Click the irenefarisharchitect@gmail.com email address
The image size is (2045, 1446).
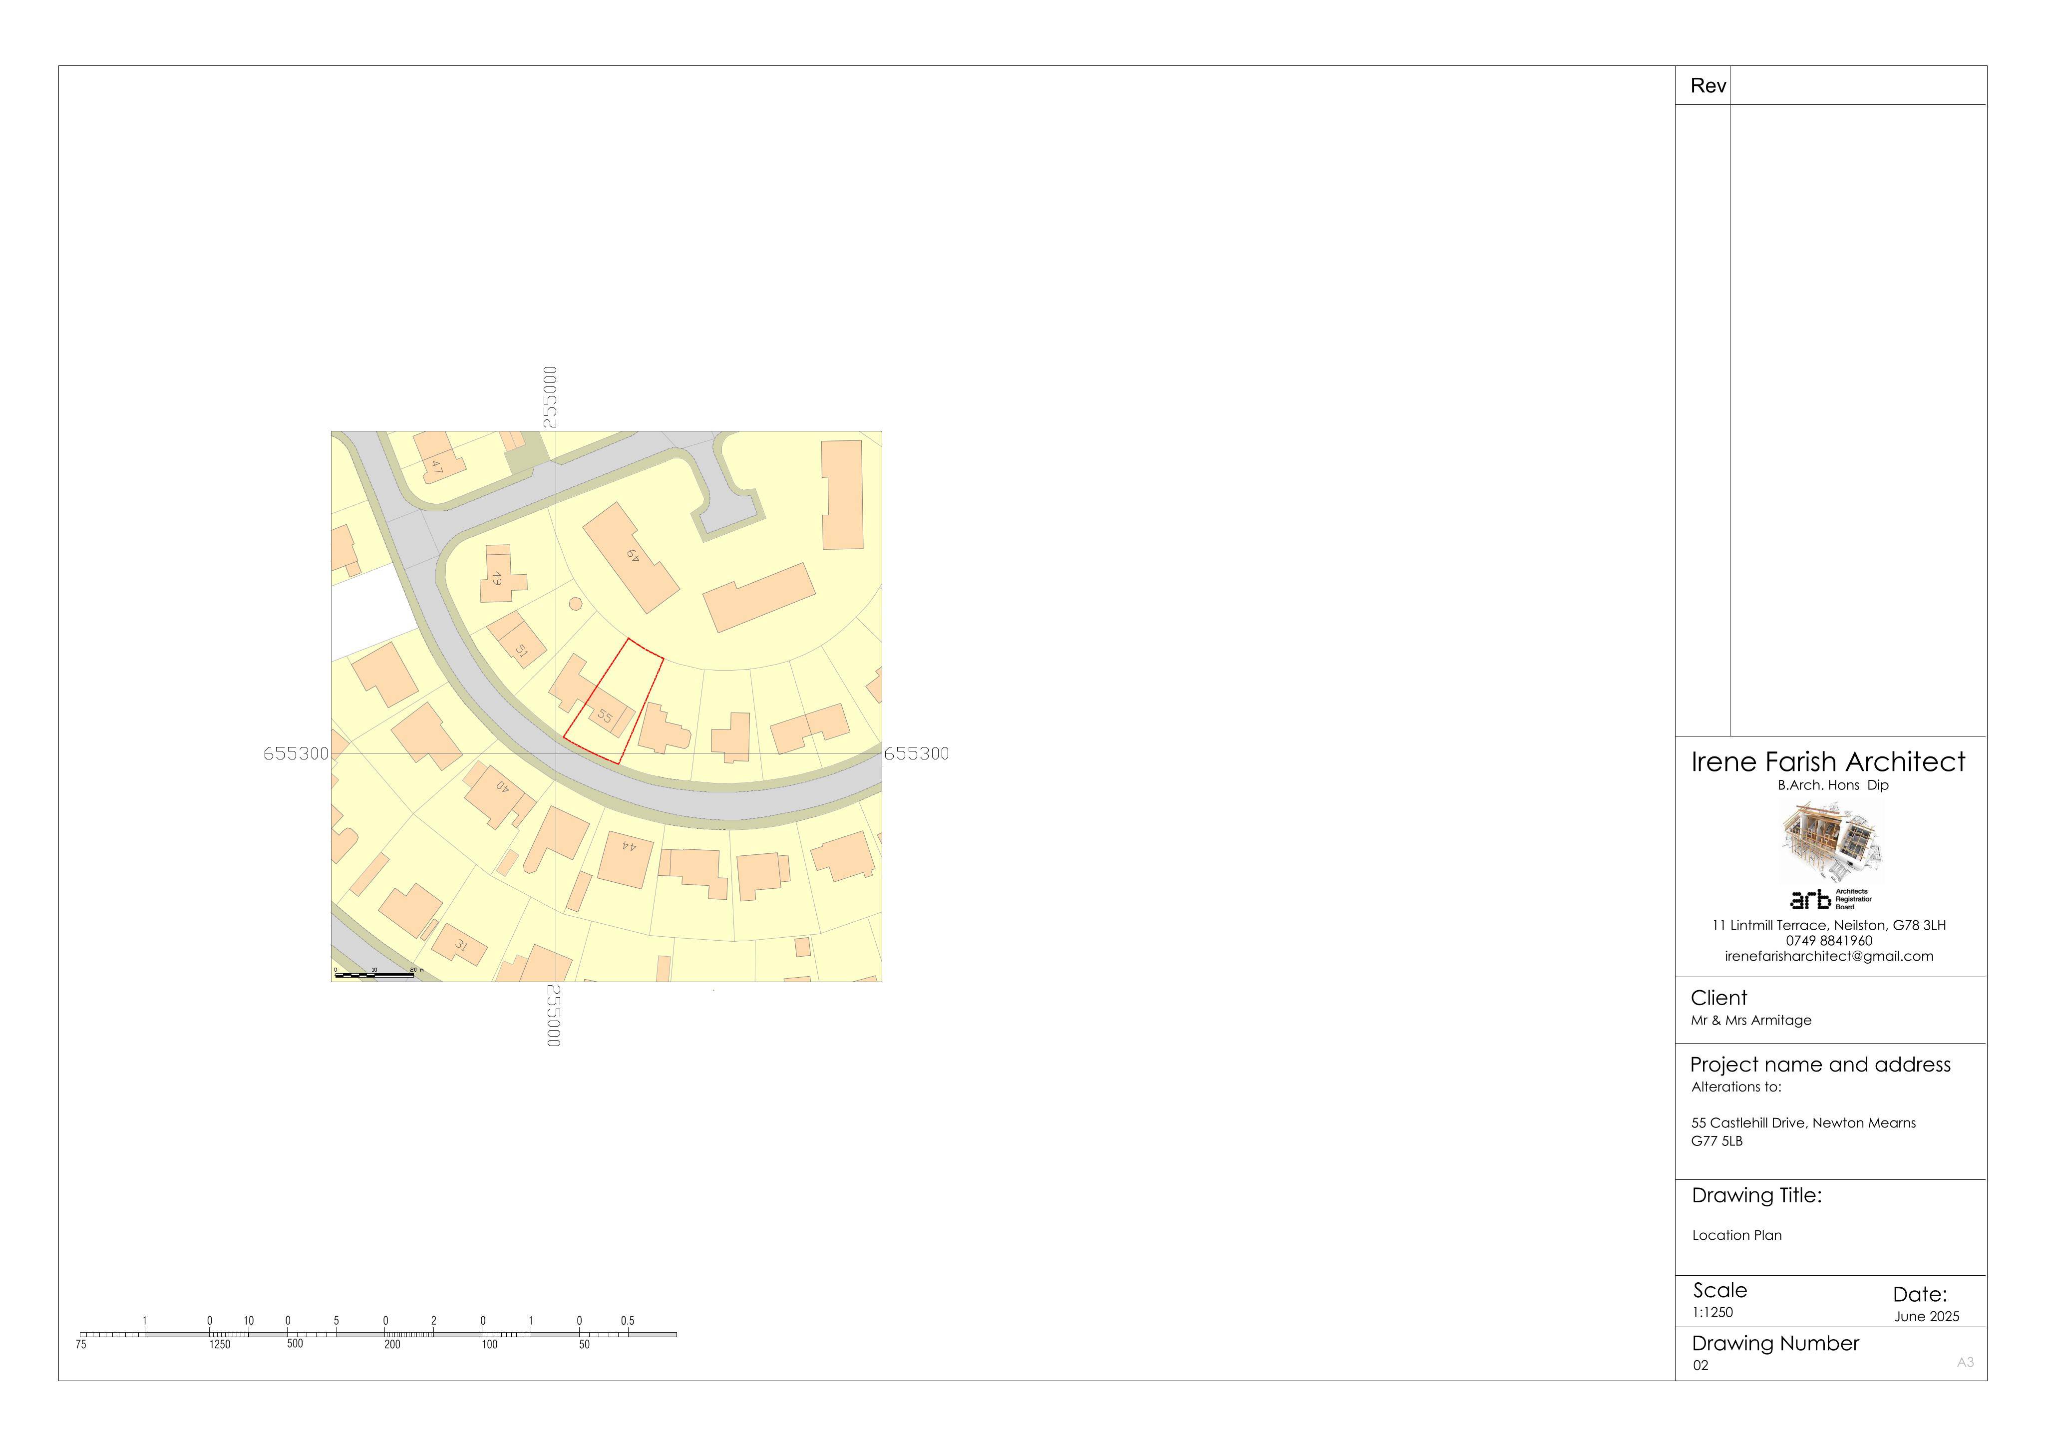tap(1828, 956)
